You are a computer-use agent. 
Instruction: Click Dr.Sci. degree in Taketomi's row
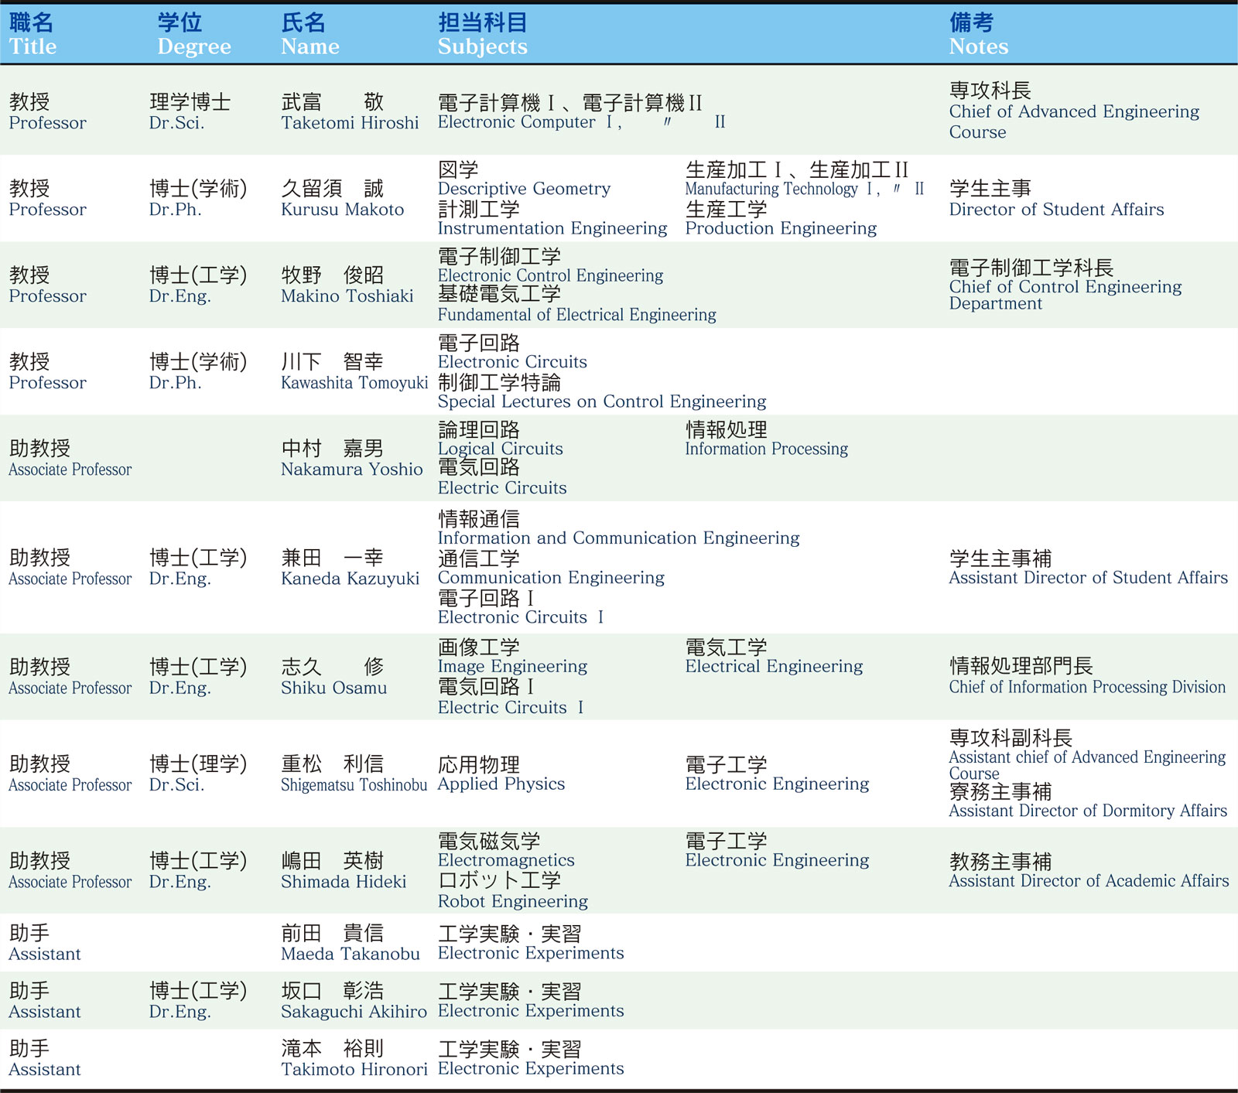[x=176, y=123]
